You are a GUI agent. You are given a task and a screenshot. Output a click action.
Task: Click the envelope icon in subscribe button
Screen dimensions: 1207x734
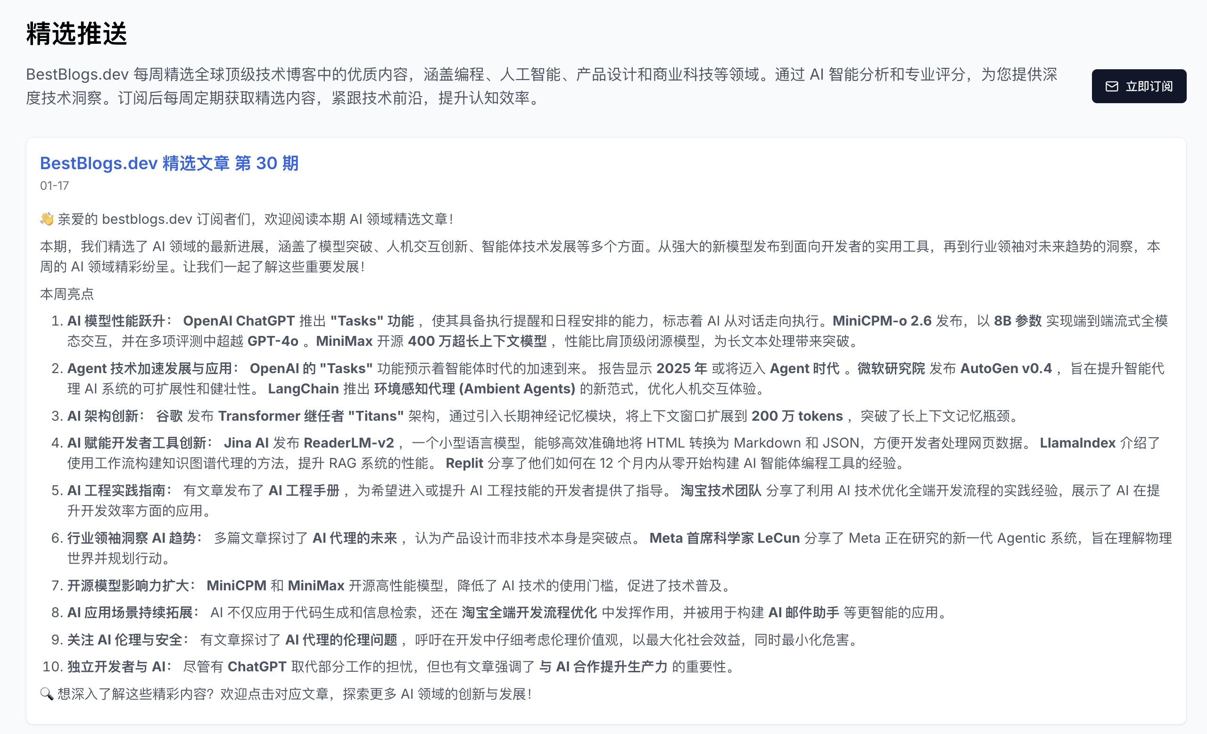1111,87
